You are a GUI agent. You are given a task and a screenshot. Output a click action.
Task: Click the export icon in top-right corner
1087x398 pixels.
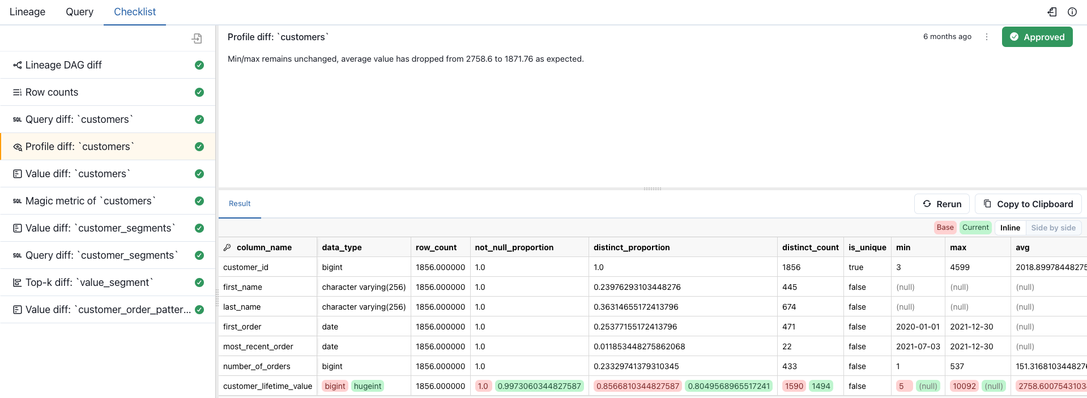(1052, 12)
